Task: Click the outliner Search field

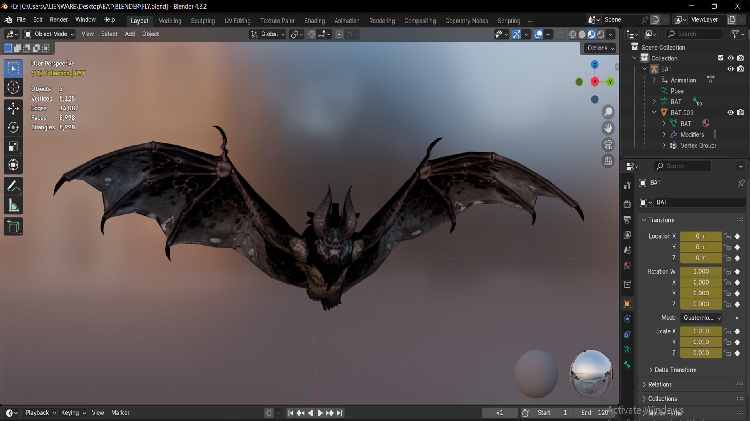Action: [x=694, y=34]
